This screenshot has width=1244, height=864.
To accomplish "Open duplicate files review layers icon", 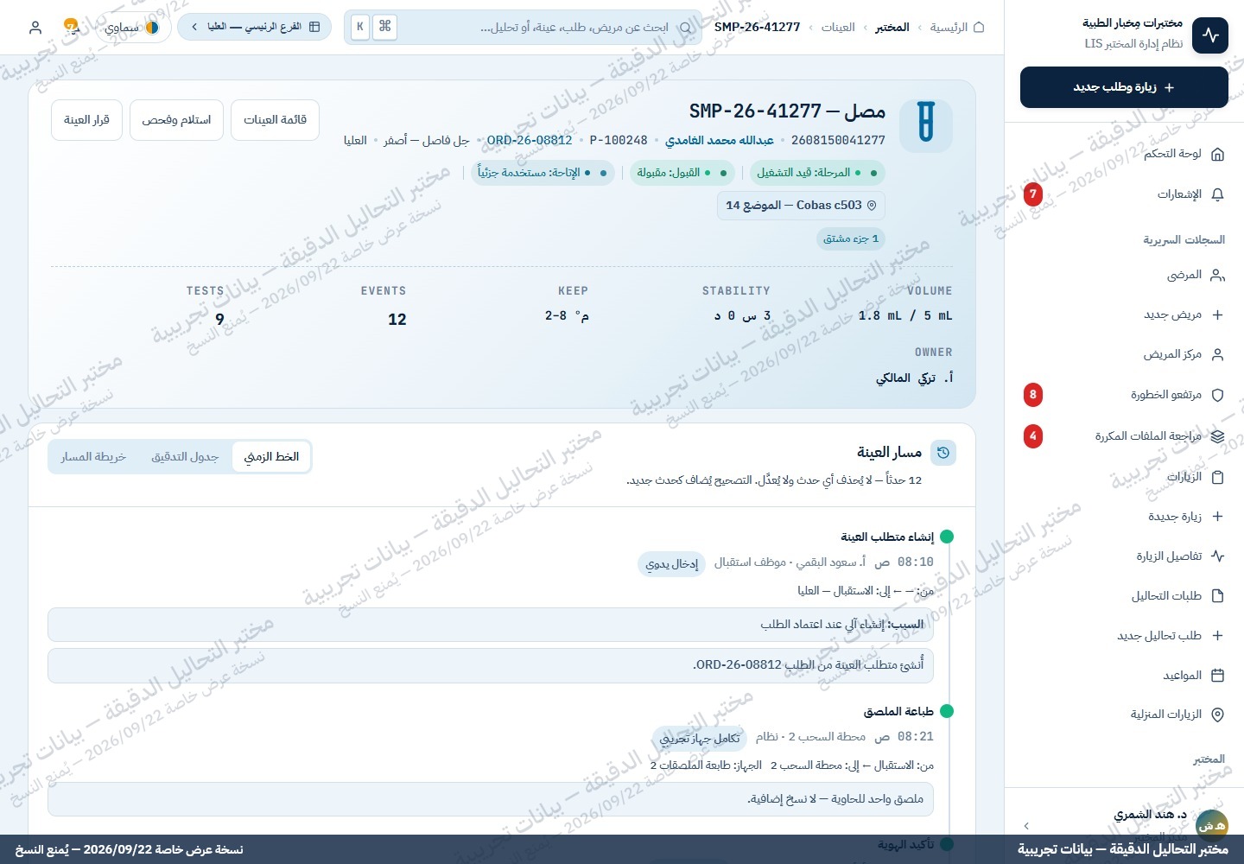I will 1217,436.
